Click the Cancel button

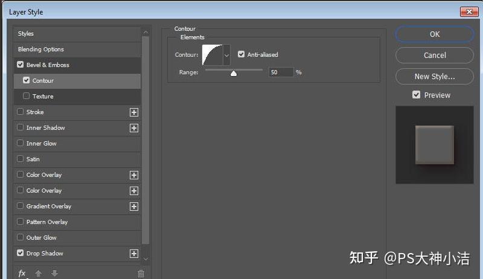click(x=434, y=56)
